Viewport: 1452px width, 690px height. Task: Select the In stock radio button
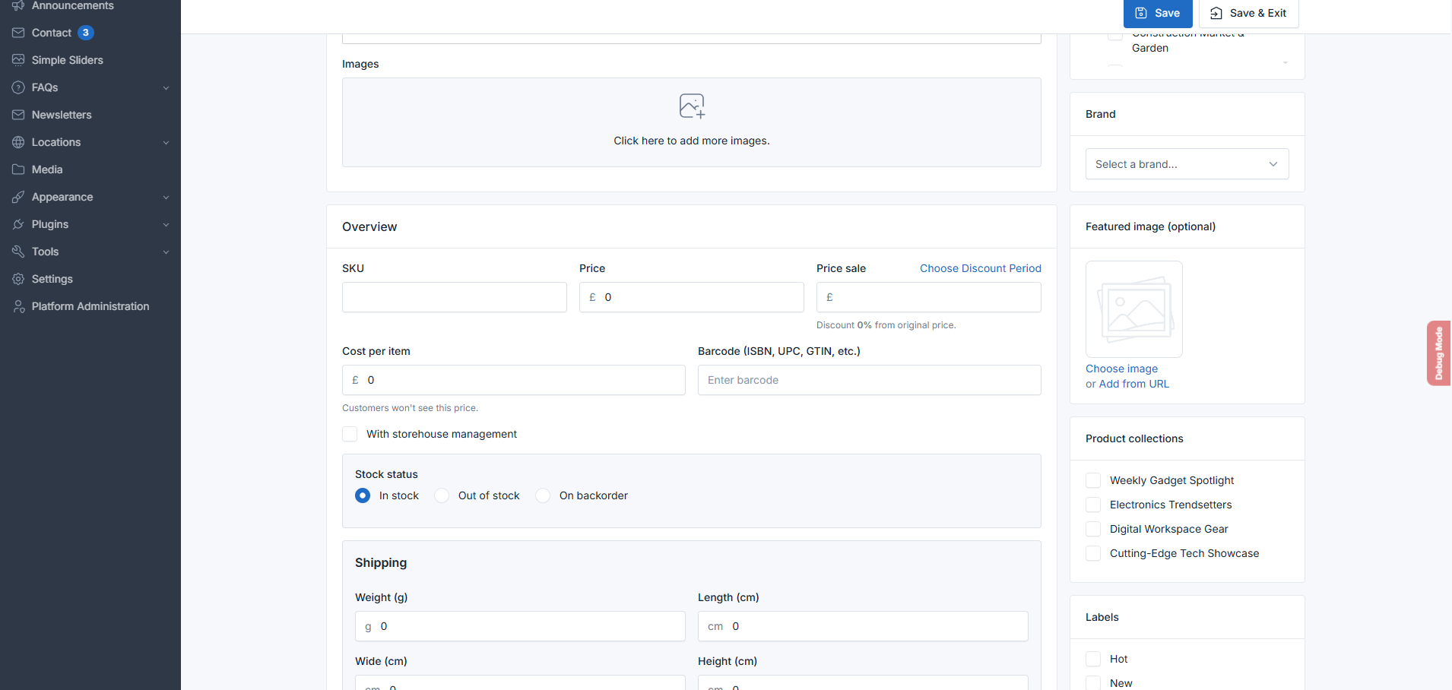point(363,495)
